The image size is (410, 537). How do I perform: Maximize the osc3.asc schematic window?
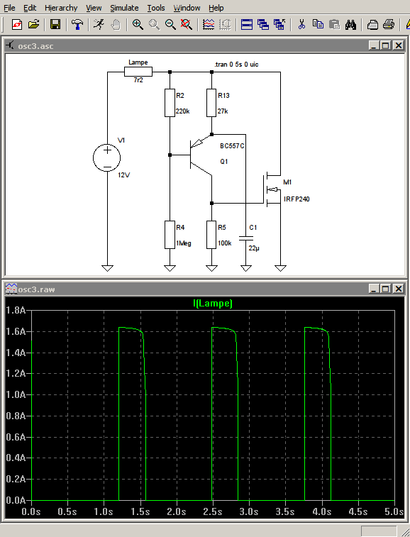click(386, 45)
